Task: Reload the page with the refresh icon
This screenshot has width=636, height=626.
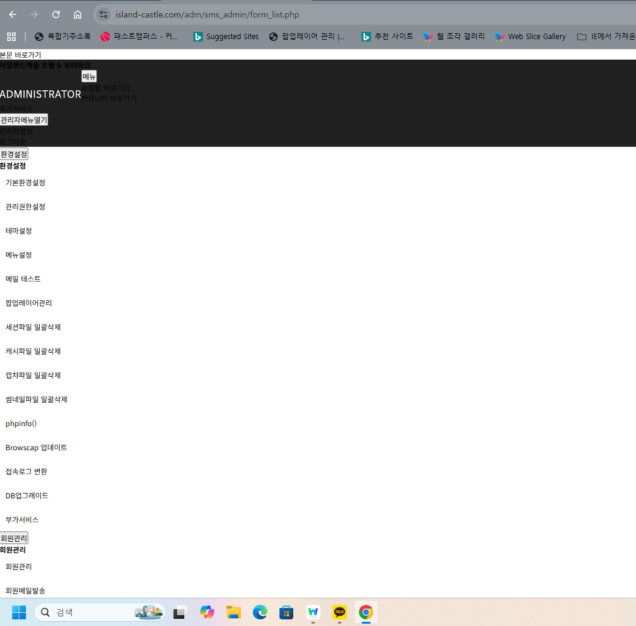Action: coord(56,14)
